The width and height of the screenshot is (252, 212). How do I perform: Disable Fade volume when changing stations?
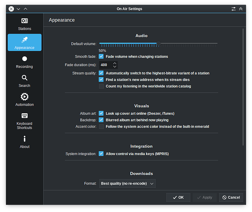click(101, 56)
